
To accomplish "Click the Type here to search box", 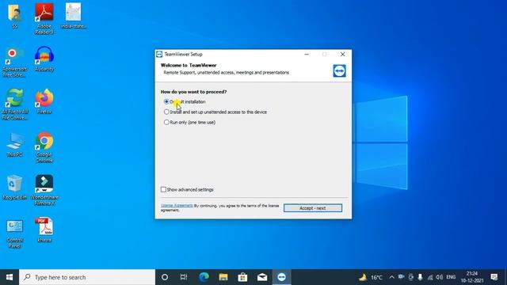I will click(87, 277).
